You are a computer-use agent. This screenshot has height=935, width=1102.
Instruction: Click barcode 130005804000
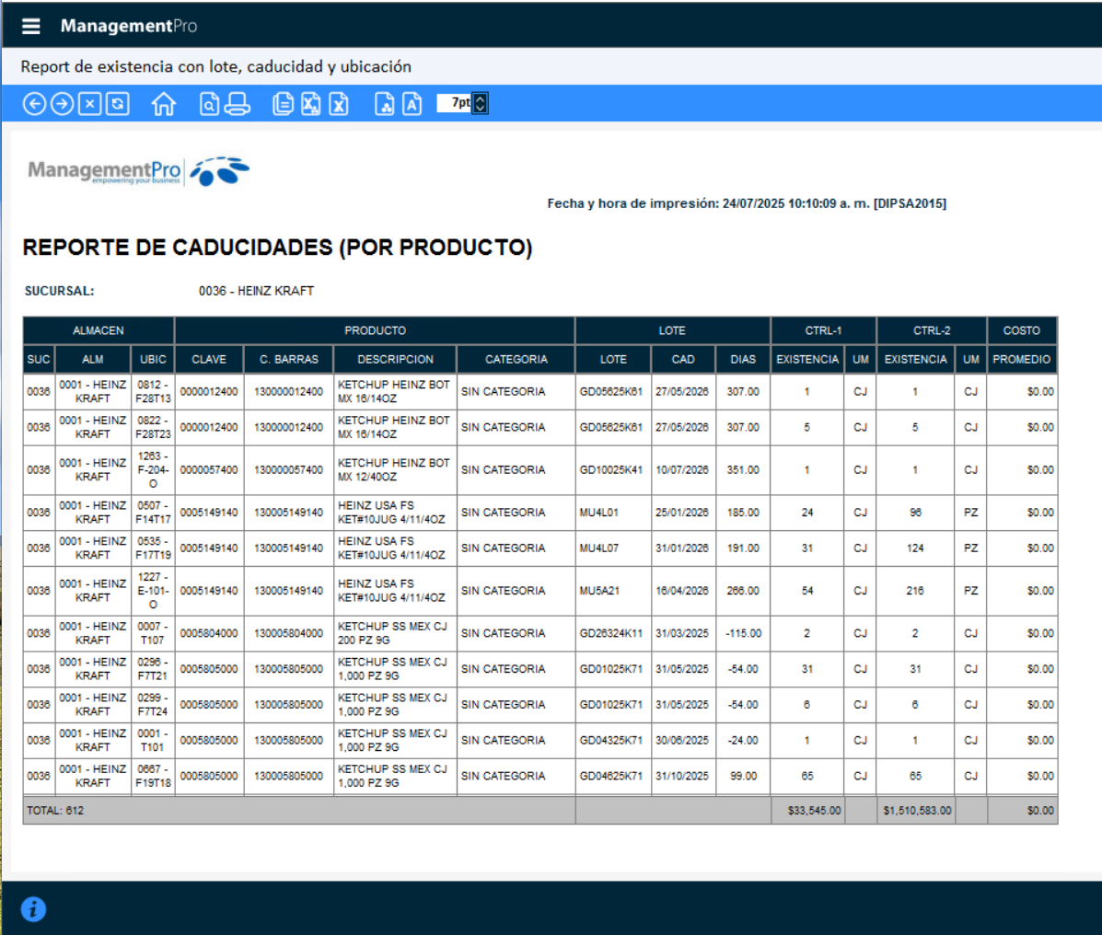coord(289,634)
